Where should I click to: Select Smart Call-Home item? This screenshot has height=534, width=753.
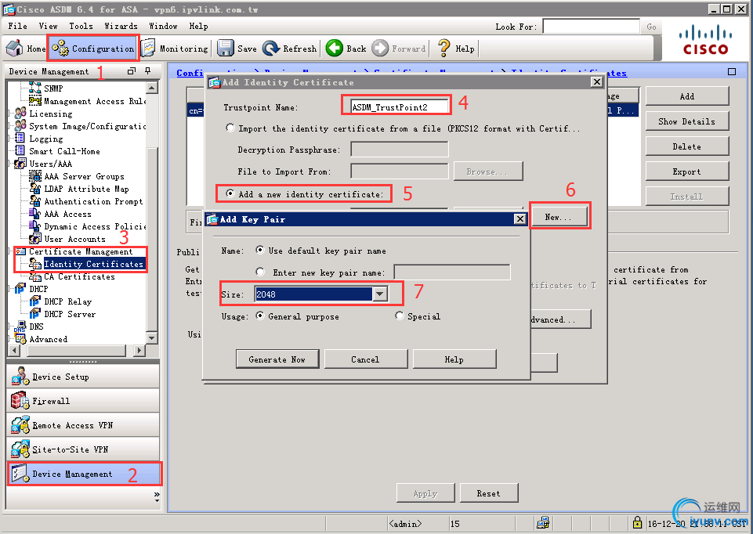point(64,151)
